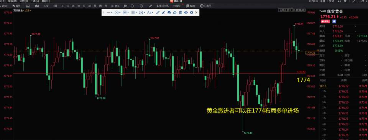
Task: Switch to the area line chart icon
Action: (28, 6)
